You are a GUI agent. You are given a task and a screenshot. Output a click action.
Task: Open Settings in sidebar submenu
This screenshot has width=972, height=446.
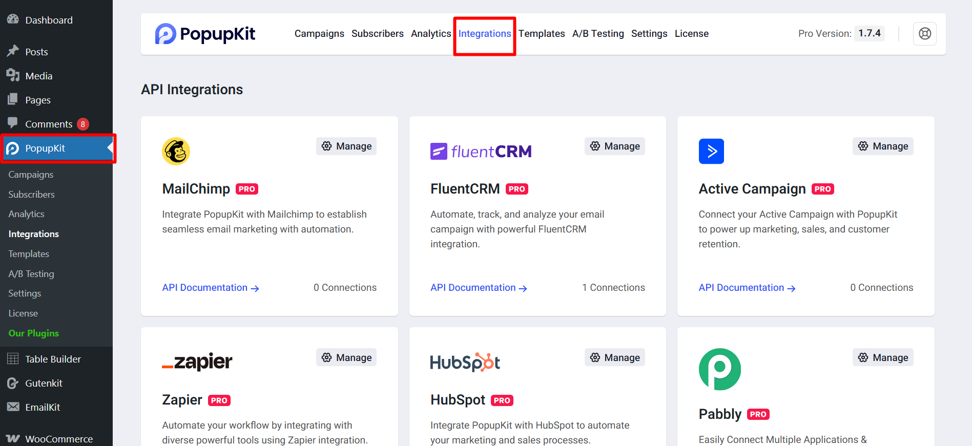pyautogui.click(x=25, y=293)
